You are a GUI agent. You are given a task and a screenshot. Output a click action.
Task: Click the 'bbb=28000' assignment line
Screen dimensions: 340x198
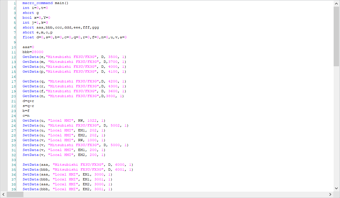coord(33,52)
